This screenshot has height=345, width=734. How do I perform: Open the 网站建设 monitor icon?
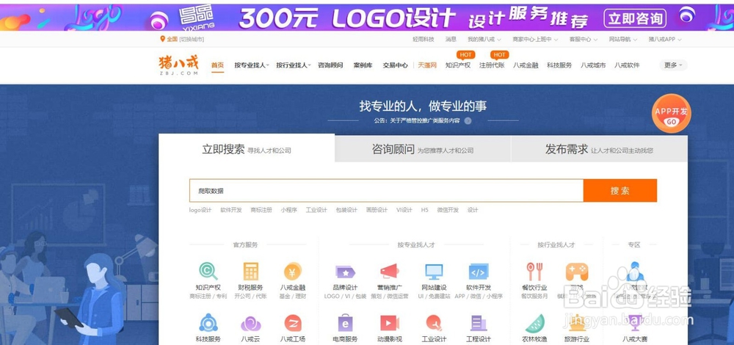(x=434, y=272)
